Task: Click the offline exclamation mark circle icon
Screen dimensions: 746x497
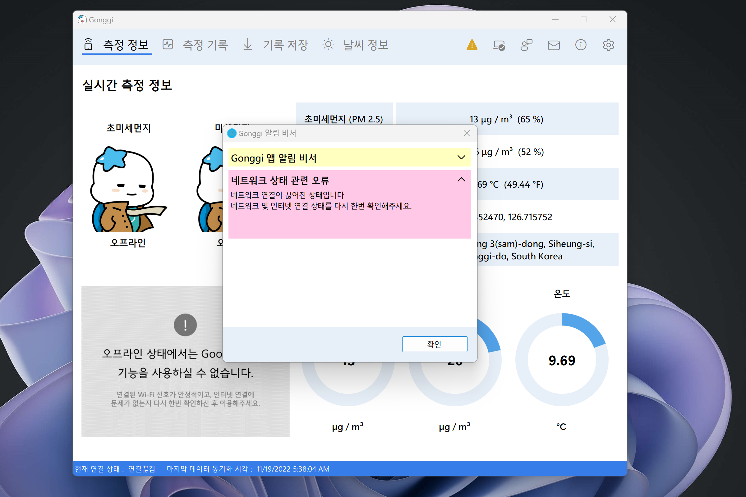Action: click(185, 325)
